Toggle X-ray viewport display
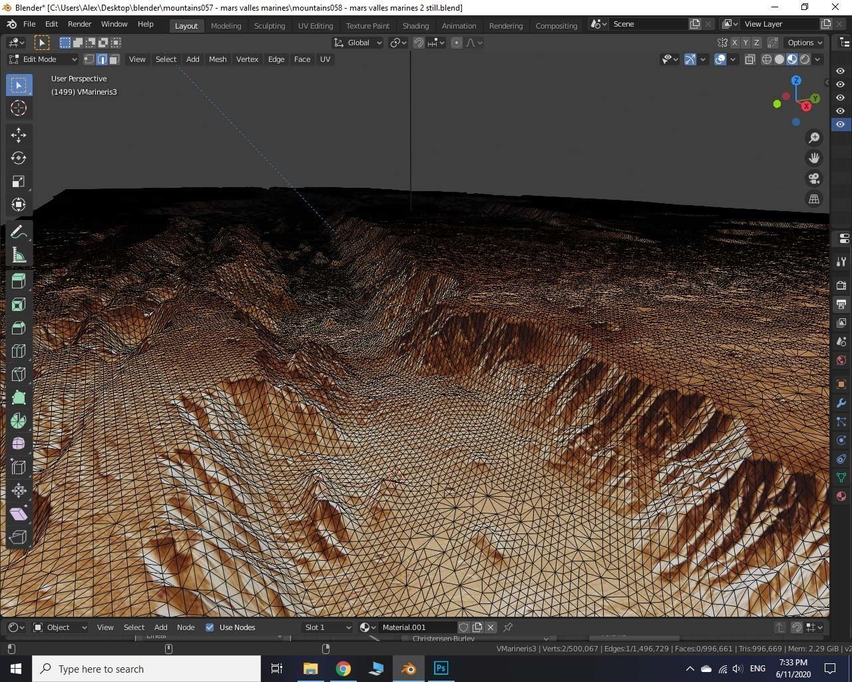852x682 pixels. (x=750, y=59)
